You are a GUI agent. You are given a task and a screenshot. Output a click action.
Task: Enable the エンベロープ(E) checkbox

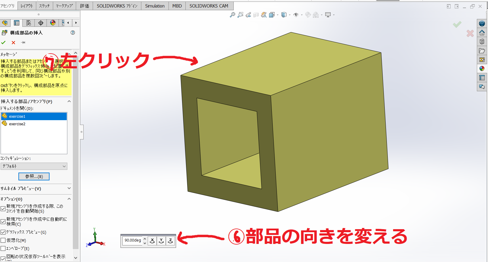point(3,248)
